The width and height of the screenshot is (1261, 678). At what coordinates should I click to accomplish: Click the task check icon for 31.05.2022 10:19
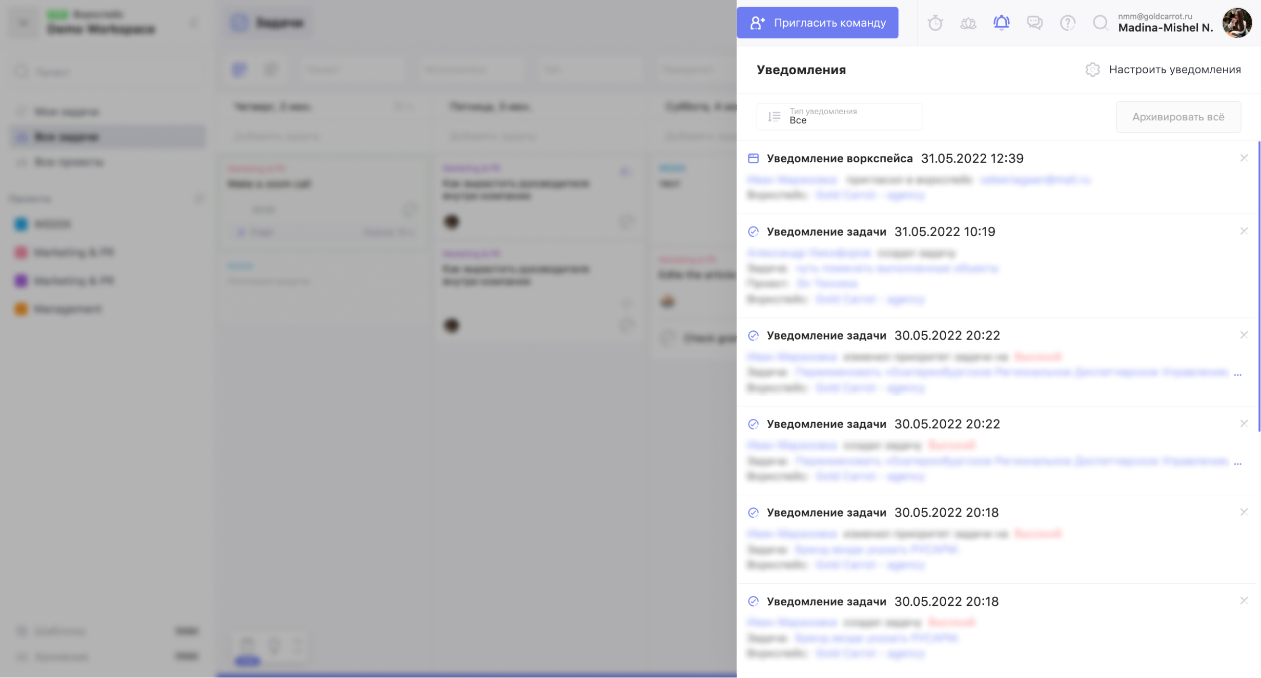[753, 231]
